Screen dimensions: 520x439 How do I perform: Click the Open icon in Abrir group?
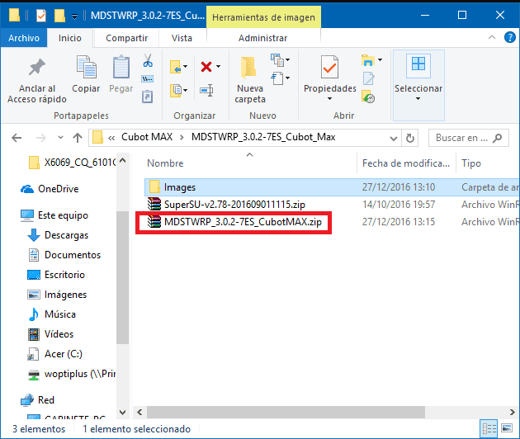[x=368, y=60]
